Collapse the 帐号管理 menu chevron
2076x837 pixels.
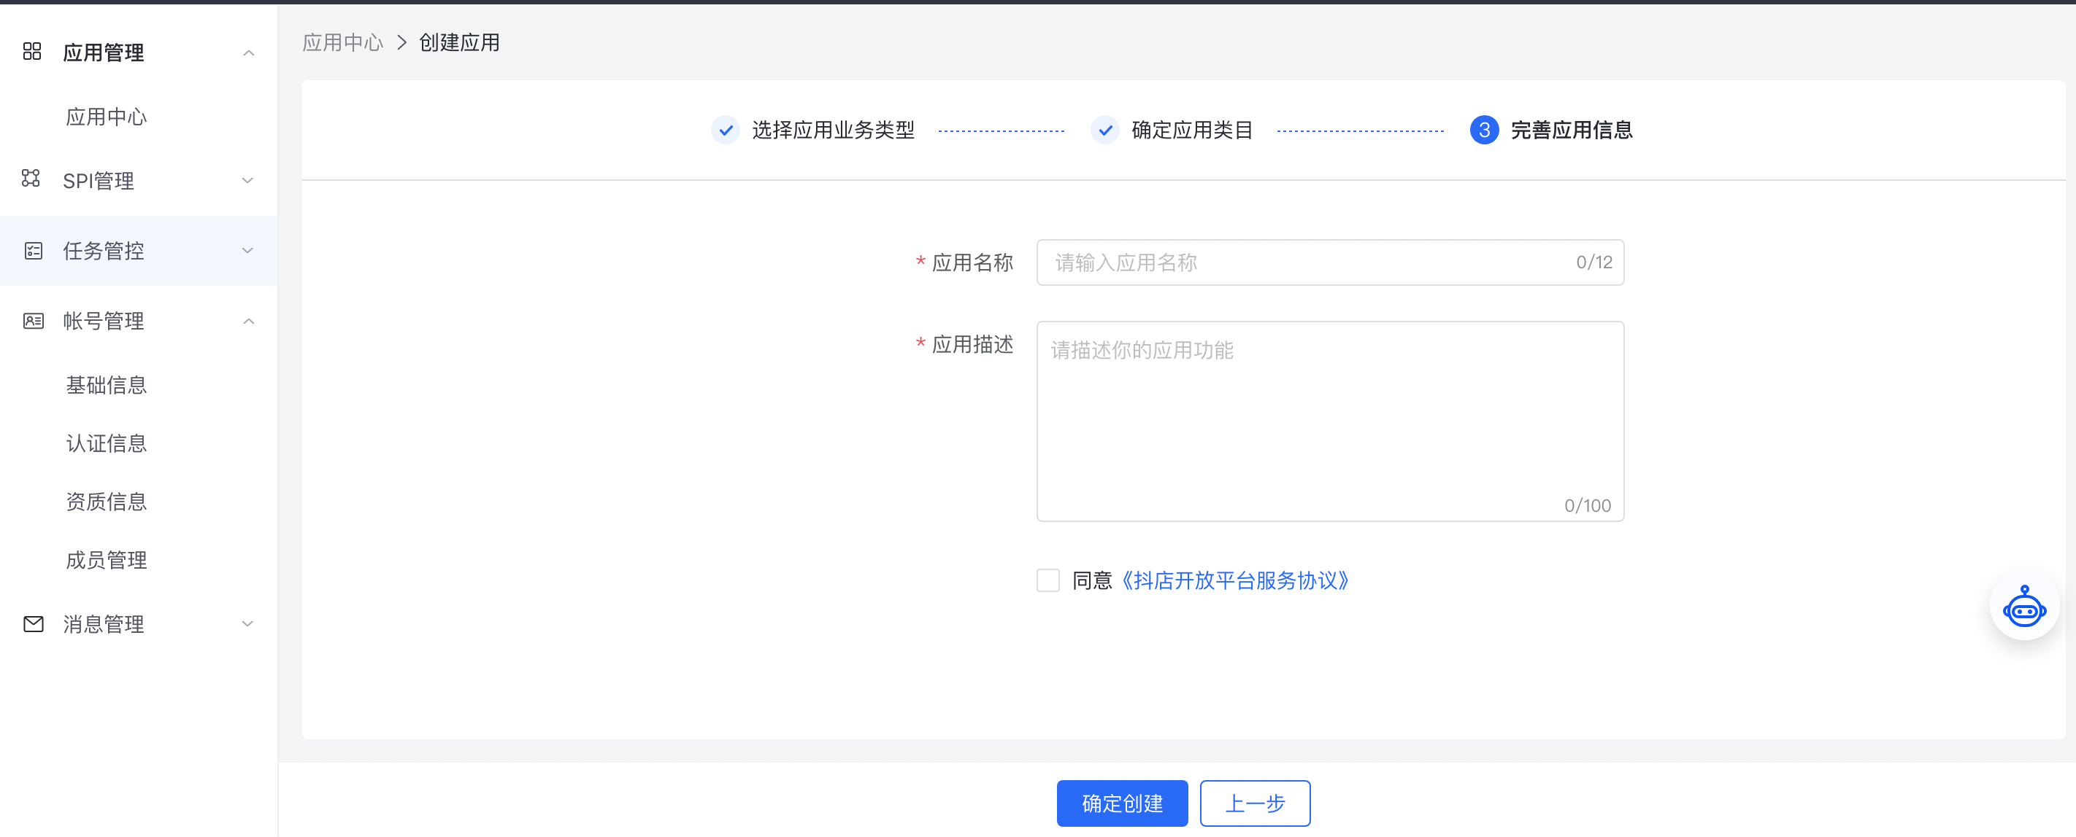pyautogui.click(x=248, y=321)
